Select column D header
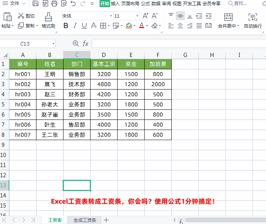266x224 pixels. tap(104, 55)
